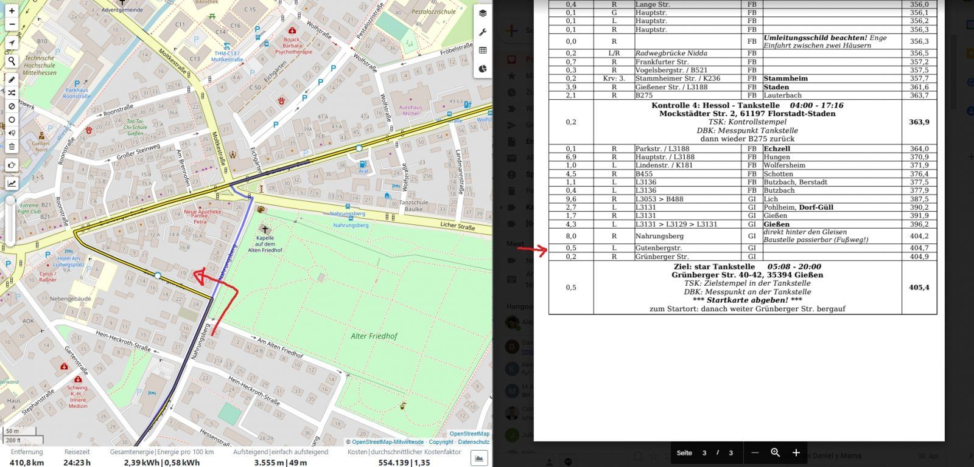Open the map layers switcher
The height and width of the screenshot is (467, 974).
click(x=483, y=13)
